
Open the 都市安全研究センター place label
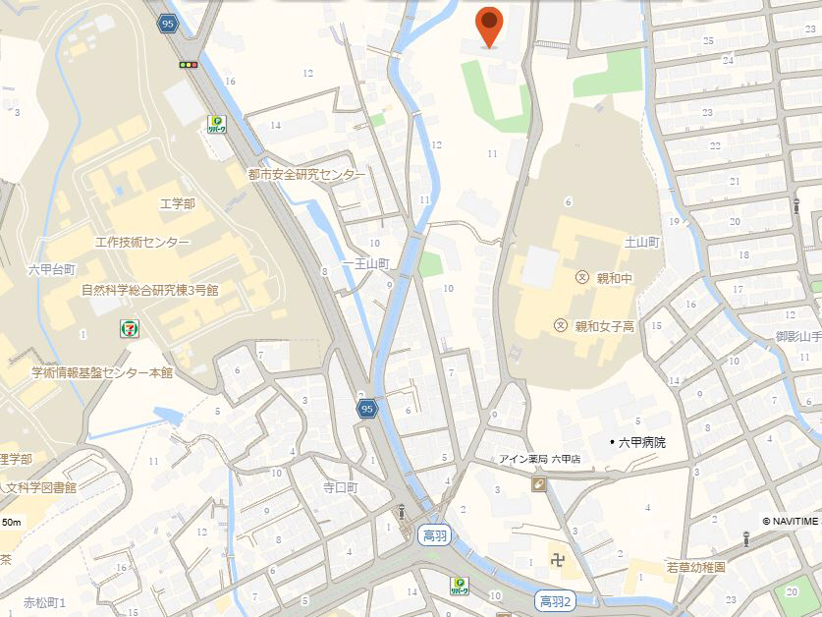point(306,174)
